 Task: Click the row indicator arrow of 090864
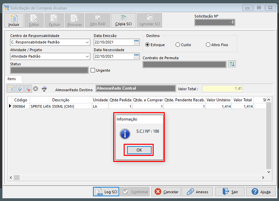[x=10, y=106]
